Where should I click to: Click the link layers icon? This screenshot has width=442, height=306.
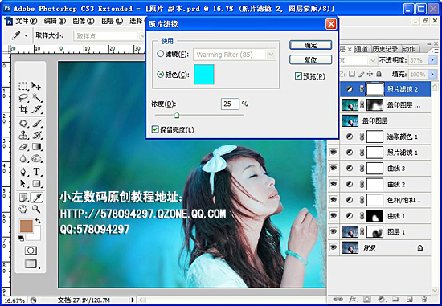coord(338,299)
